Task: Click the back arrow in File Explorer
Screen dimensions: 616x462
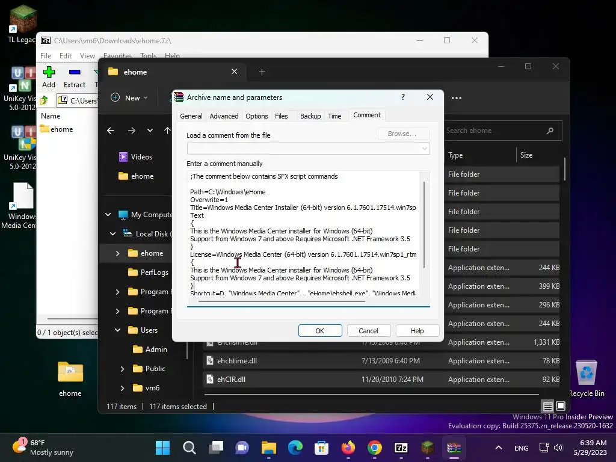Action: coord(111,131)
